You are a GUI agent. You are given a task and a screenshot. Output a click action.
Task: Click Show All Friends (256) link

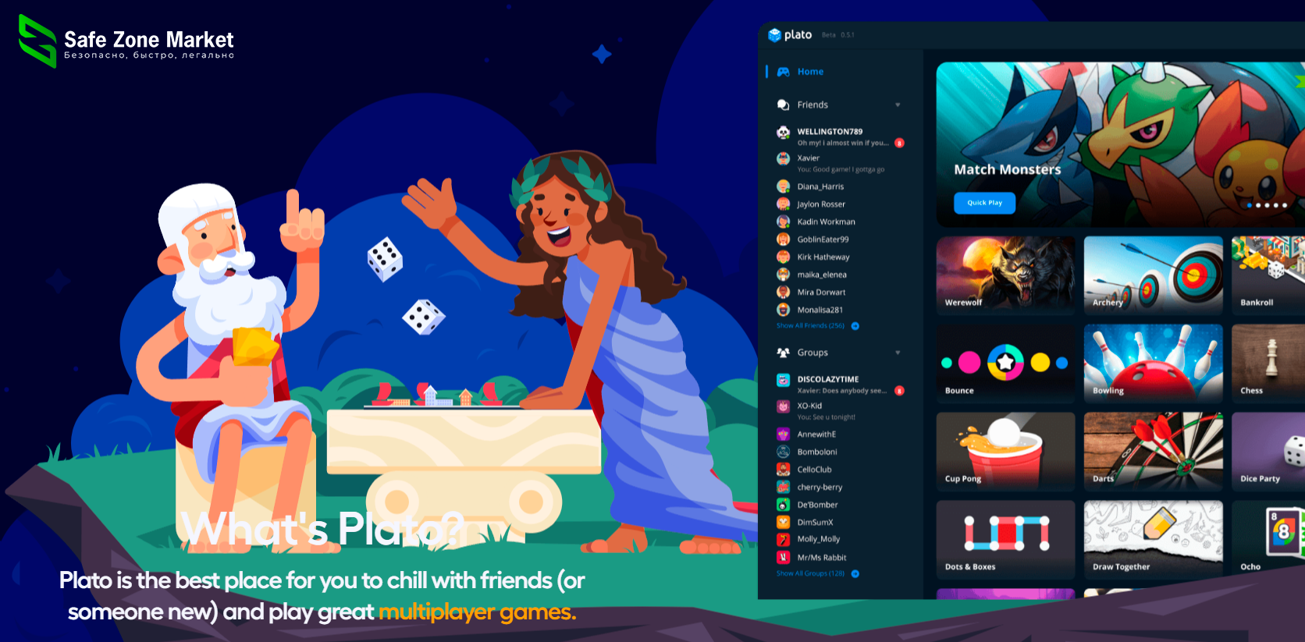click(810, 326)
